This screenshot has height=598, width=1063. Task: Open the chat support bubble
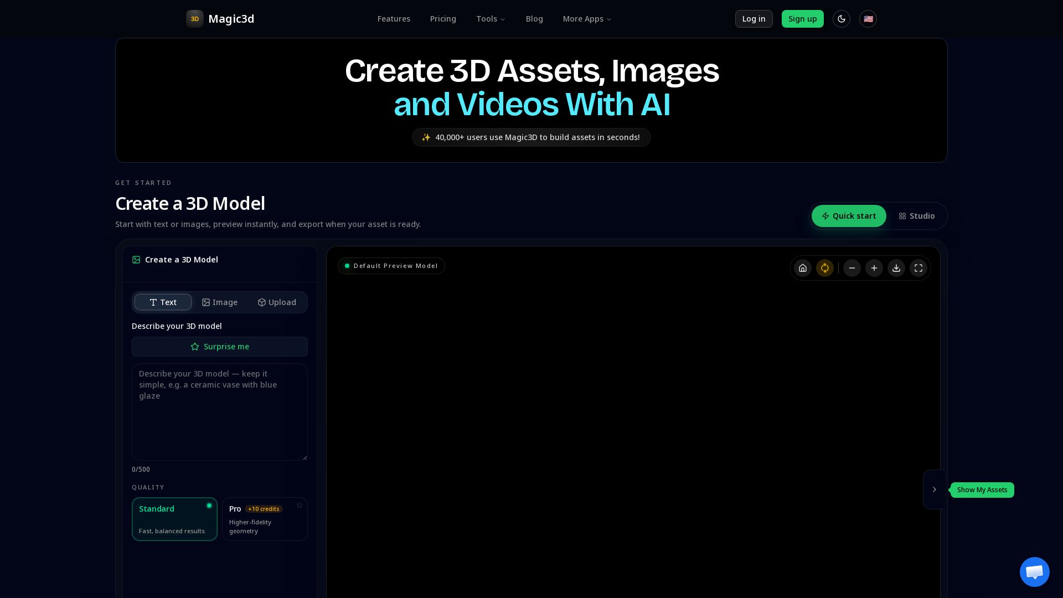1035,572
